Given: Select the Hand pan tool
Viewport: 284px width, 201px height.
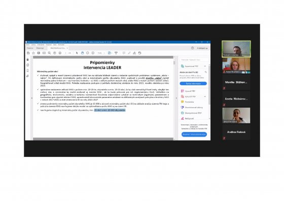Looking at the screenshot, I should (x=82, y=53).
